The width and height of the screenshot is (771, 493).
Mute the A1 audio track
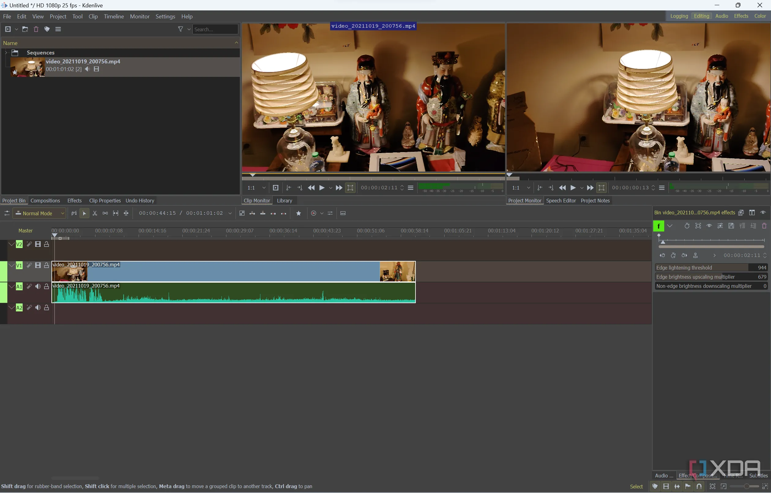click(38, 287)
